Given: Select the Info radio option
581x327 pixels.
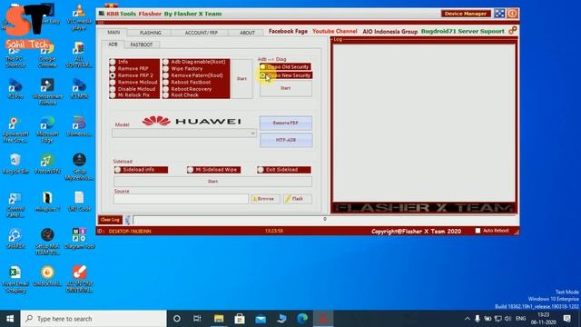Looking at the screenshot, I should click(113, 62).
